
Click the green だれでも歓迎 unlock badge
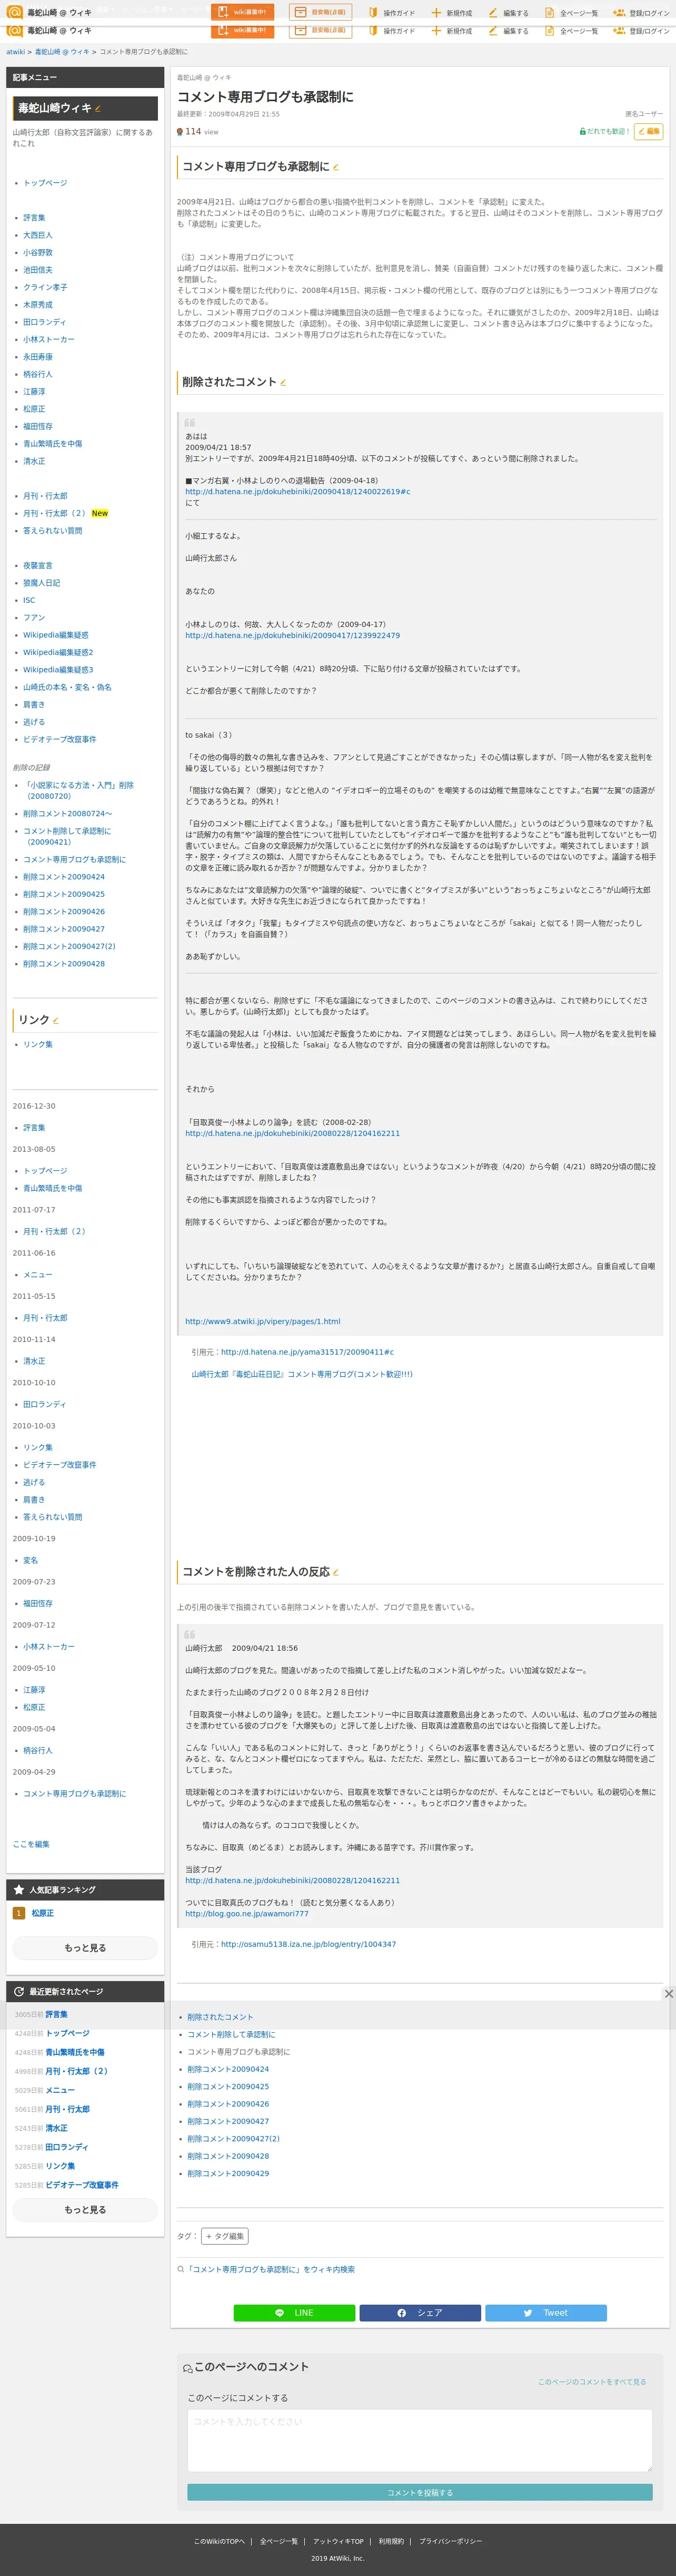[x=604, y=131]
